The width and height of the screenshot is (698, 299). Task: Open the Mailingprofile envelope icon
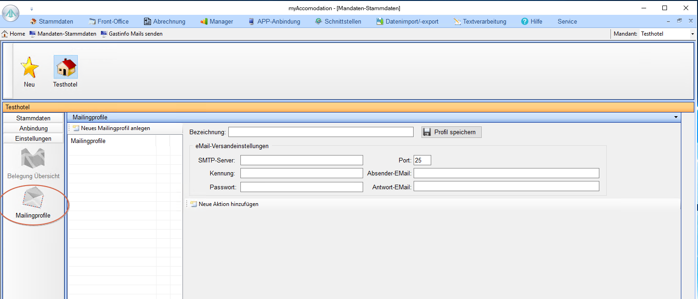[x=33, y=199]
